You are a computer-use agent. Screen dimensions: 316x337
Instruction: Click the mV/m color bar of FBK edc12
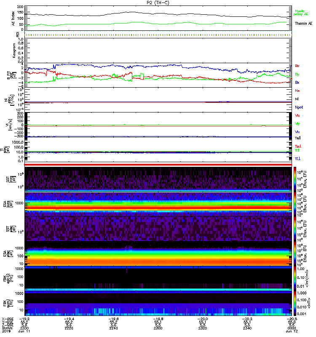pos(295,278)
